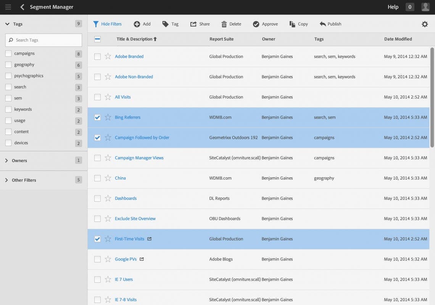Click the Approve checkmark icon

[256, 24]
